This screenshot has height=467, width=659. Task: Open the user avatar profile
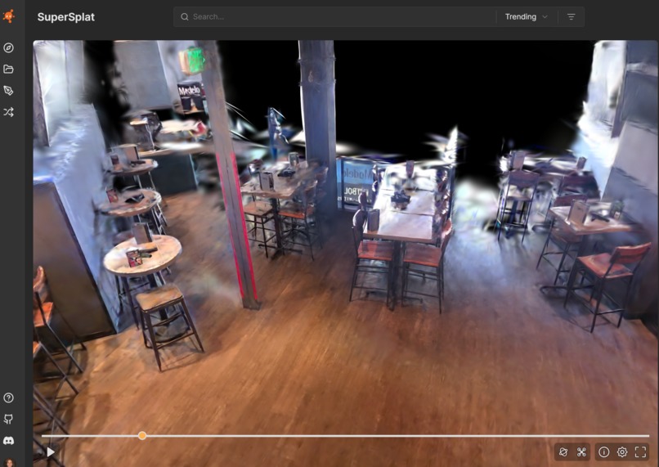coord(9,462)
